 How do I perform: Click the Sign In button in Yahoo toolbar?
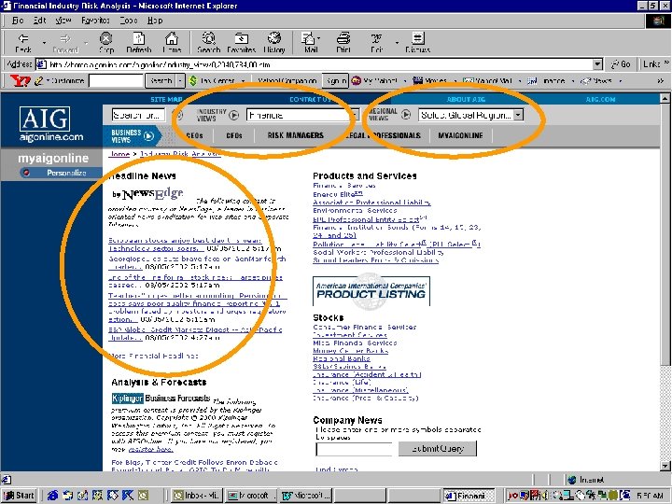[x=336, y=80]
